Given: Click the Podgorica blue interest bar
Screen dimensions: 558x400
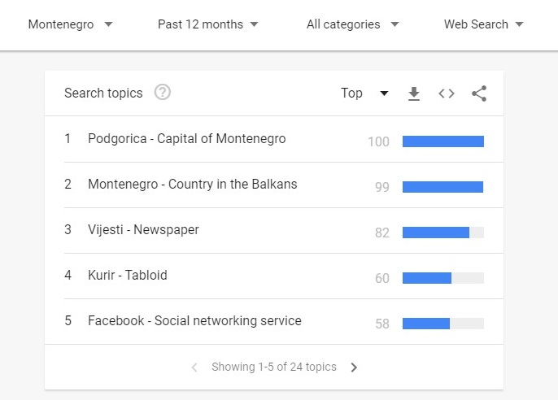Looking at the screenshot, I should point(442,141).
